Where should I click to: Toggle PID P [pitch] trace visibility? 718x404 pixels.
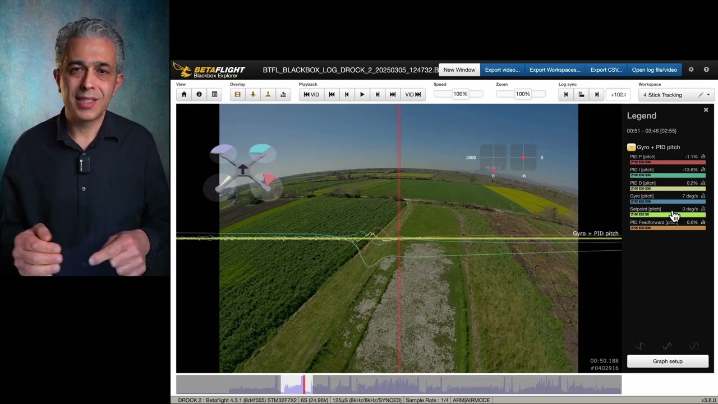pyautogui.click(x=642, y=157)
